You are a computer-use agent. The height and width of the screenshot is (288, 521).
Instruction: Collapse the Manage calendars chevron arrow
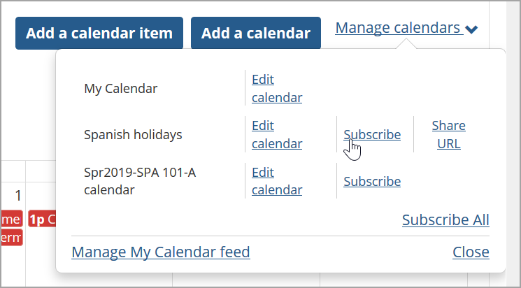click(x=472, y=29)
